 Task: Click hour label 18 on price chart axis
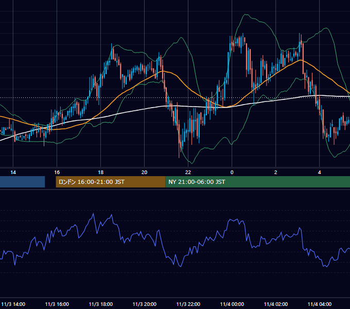pos(101,172)
